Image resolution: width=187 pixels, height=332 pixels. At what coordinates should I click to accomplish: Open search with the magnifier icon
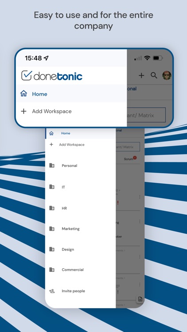coord(154,75)
